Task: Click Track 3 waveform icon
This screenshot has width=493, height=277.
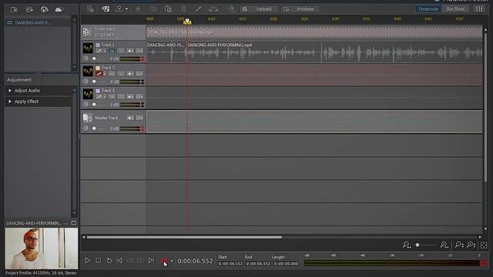Action: click(x=88, y=94)
